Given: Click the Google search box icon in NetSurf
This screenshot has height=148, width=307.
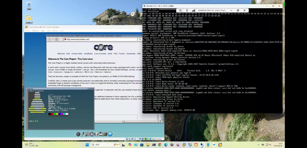Looking at the screenshot, I should (140, 39).
